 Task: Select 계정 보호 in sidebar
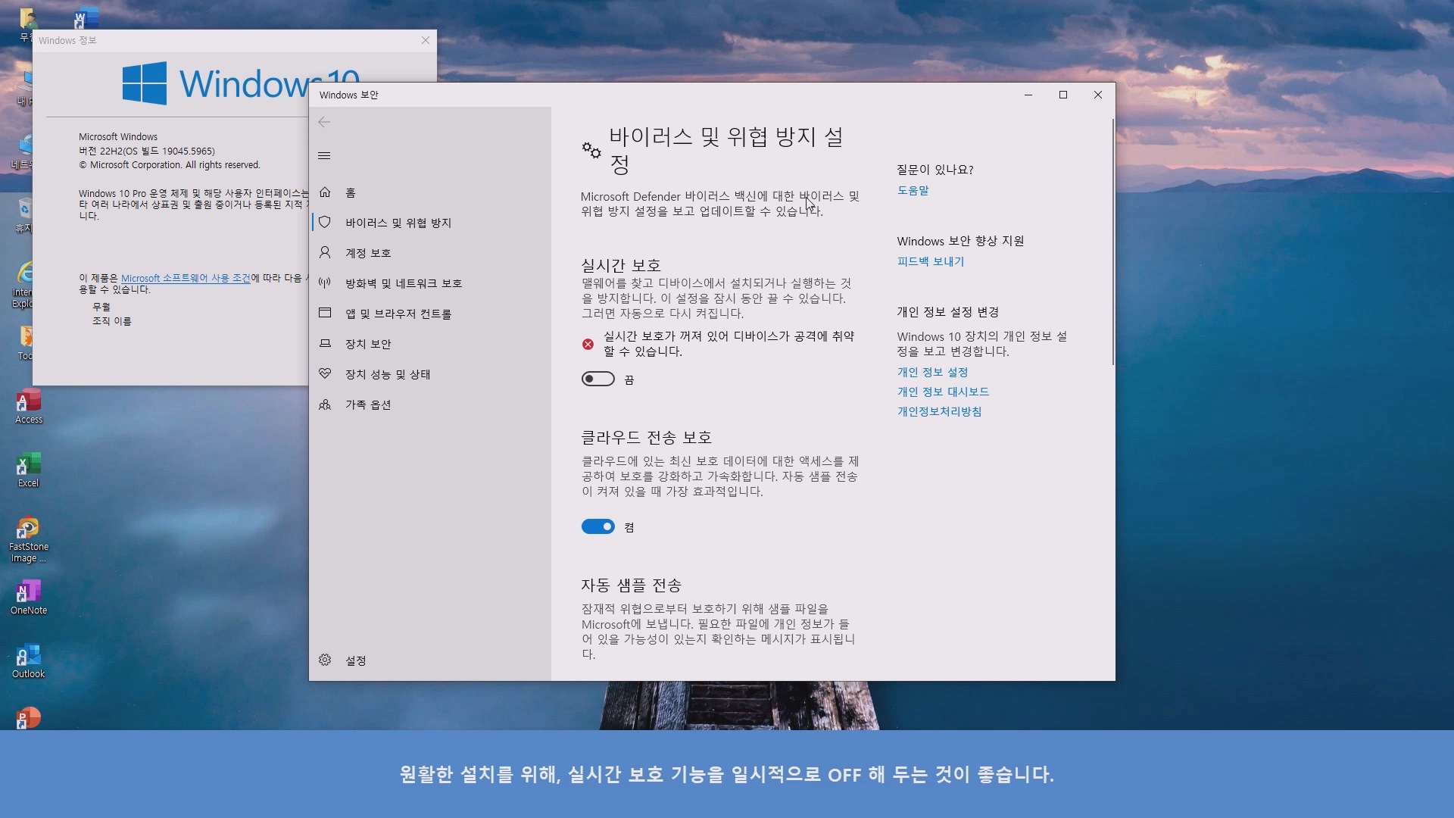coord(430,253)
